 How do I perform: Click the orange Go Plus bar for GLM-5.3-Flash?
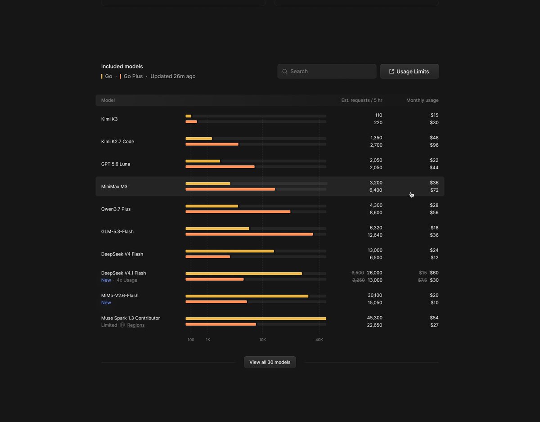[x=249, y=234]
